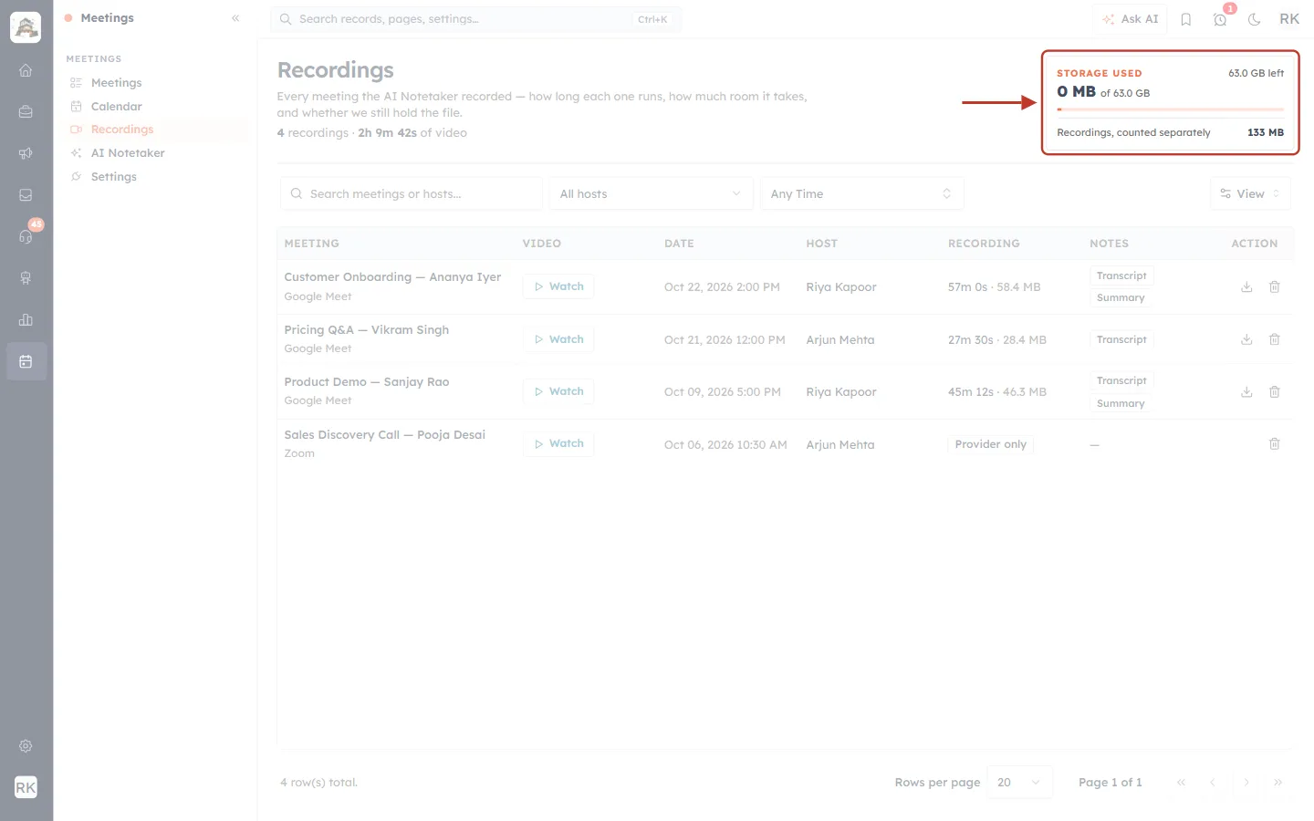This screenshot has height=821, width=1314.
Task: Open the RK user avatar at top right
Action: [x=1289, y=19]
